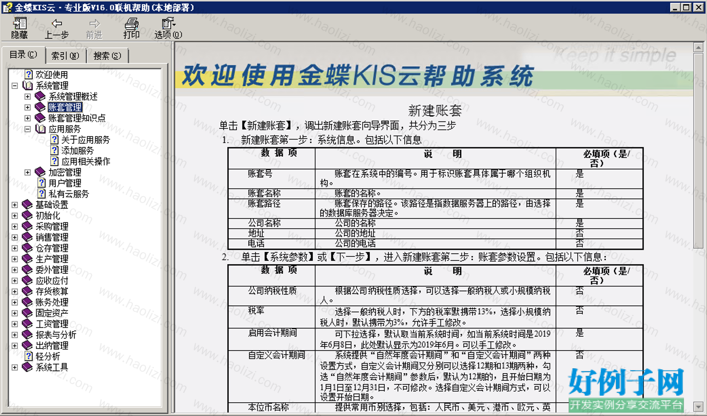Expand the 系统管理概述 node
707x416 pixels.
27,97
